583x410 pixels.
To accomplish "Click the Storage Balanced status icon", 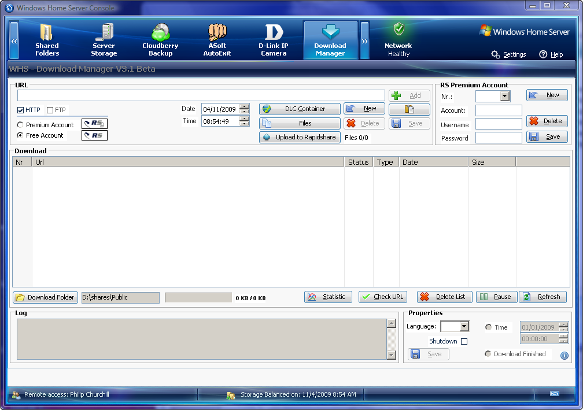I will coord(231,396).
